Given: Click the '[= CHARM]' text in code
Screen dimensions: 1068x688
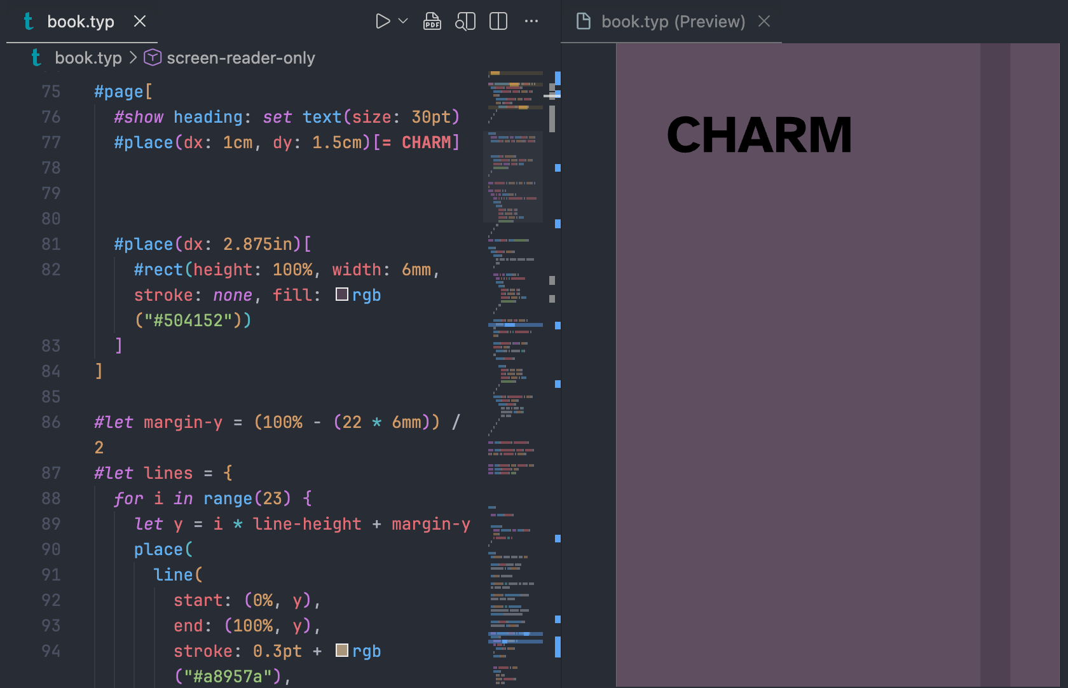Looking at the screenshot, I should click(416, 142).
